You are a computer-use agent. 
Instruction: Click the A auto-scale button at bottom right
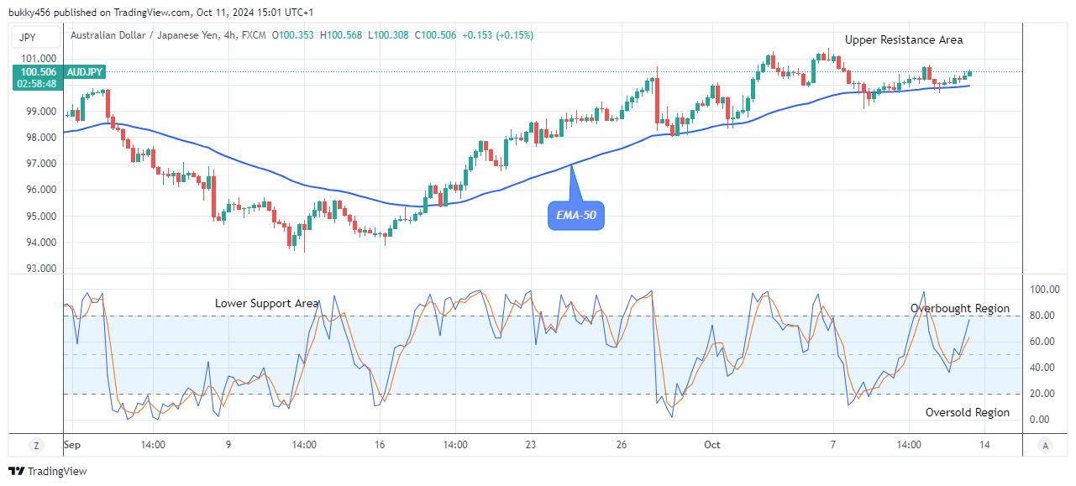pos(1044,445)
